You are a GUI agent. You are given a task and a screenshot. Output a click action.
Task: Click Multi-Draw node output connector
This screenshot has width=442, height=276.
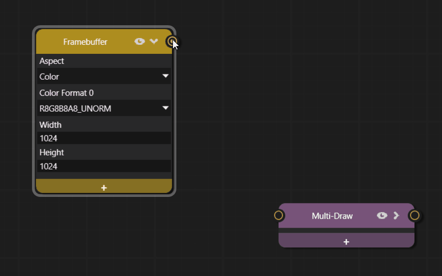[414, 215]
